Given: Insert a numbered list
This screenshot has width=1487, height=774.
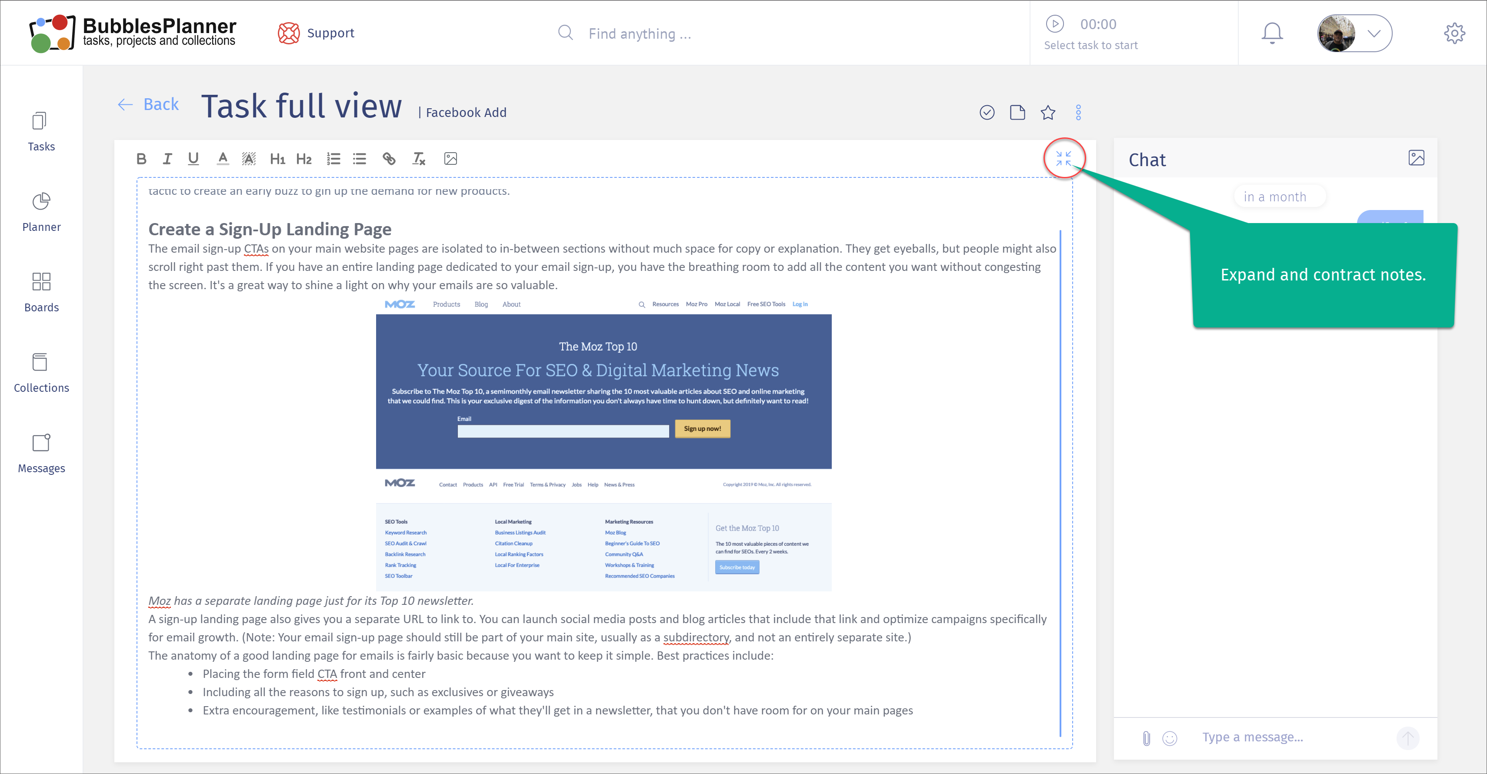Looking at the screenshot, I should click(x=333, y=159).
